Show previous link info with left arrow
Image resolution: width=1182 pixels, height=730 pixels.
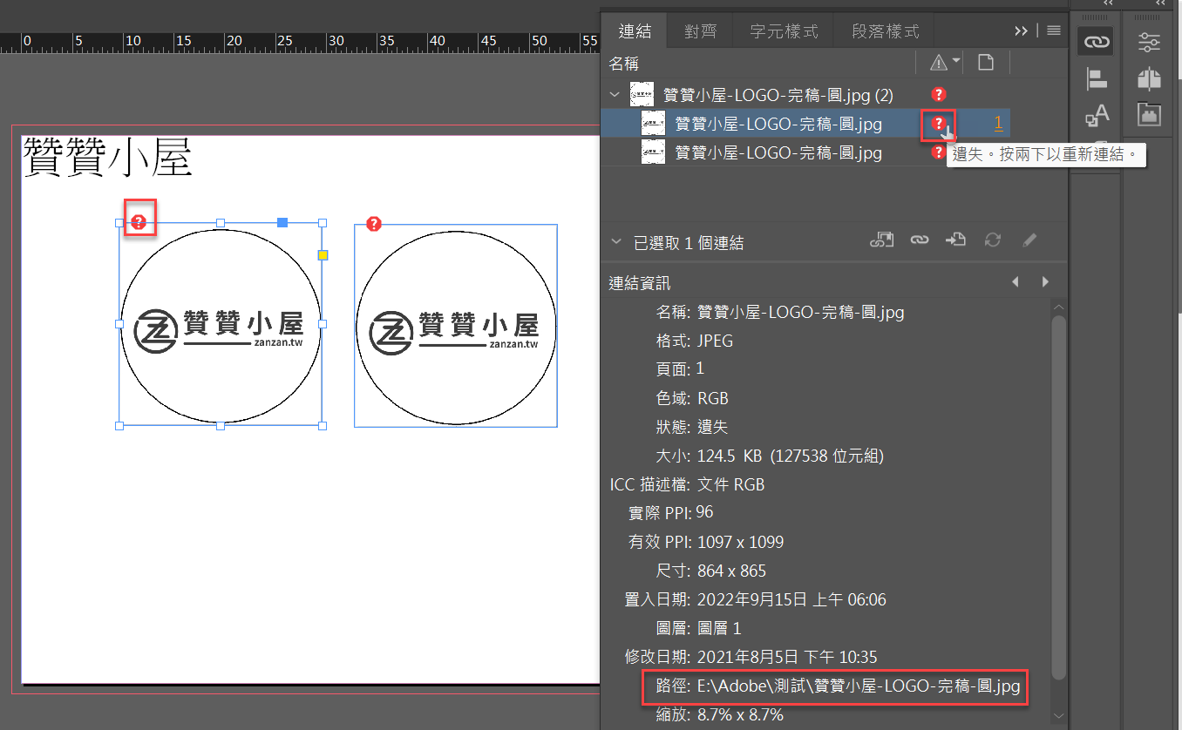[x=1016, y=282]
